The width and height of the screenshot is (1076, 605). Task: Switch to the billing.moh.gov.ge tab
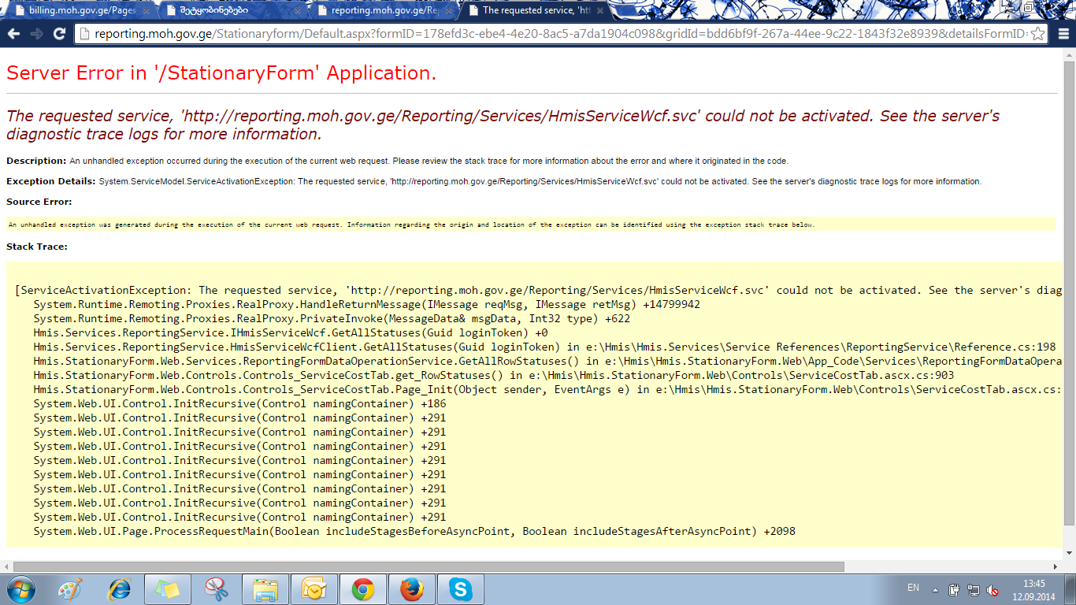[79, 10]
